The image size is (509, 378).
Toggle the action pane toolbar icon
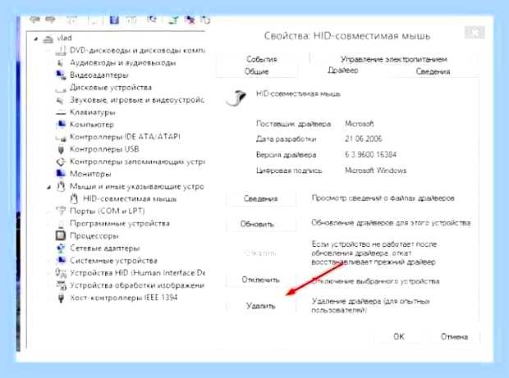pos(131,20)
